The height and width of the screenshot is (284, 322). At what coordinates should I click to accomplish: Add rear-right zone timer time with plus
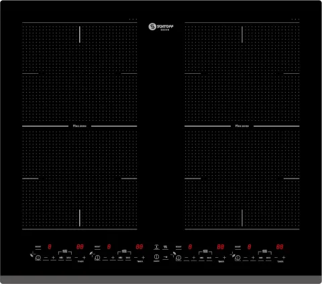point(224,258)
